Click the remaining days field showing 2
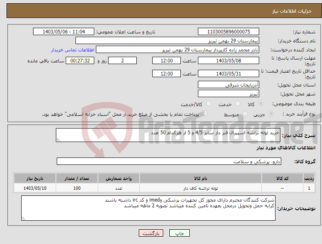Viewport: 322px width, 244px height. (122, 60)
